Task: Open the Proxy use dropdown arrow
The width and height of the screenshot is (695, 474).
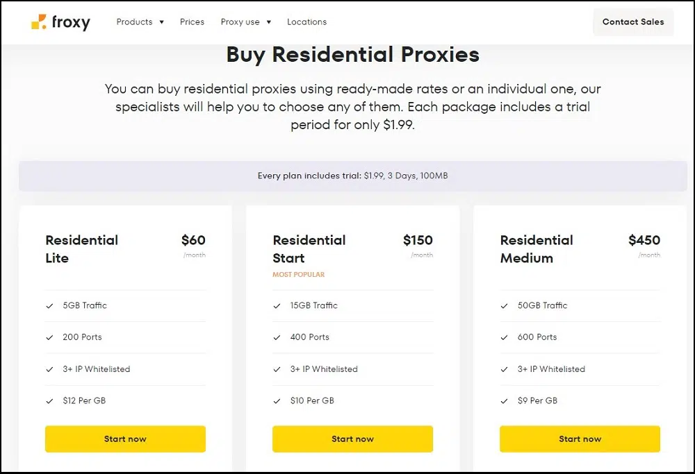Action: [269, 22]
